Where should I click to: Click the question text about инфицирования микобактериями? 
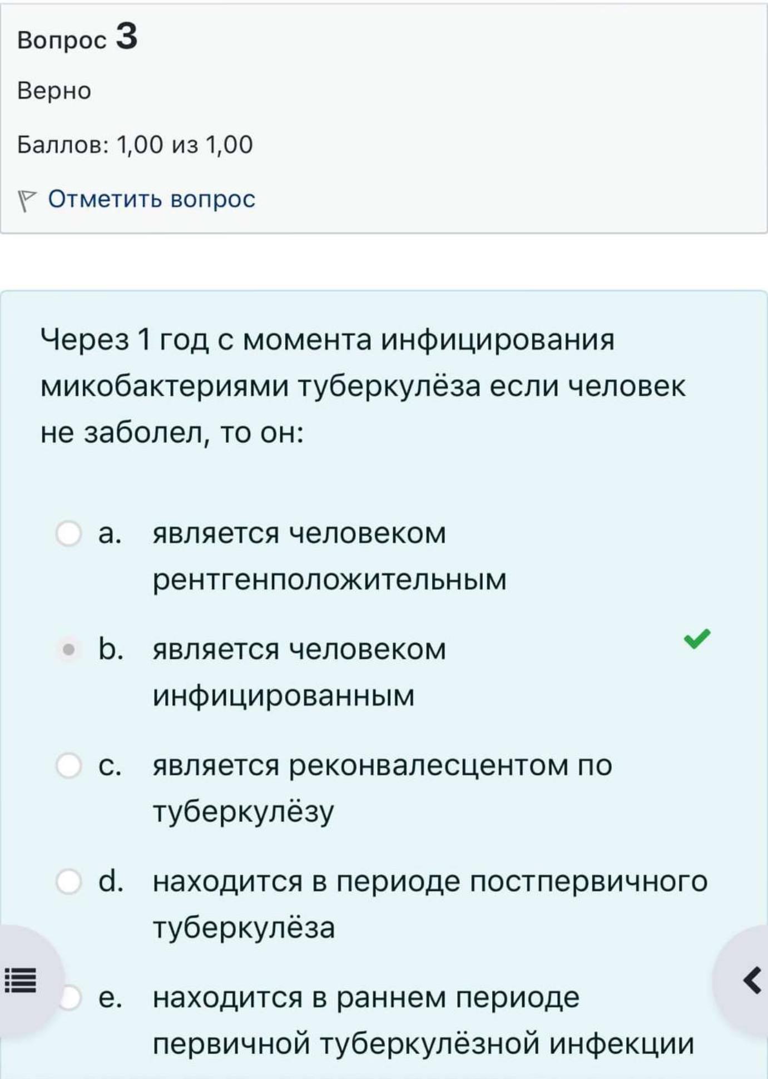click(x=363, y=385)
